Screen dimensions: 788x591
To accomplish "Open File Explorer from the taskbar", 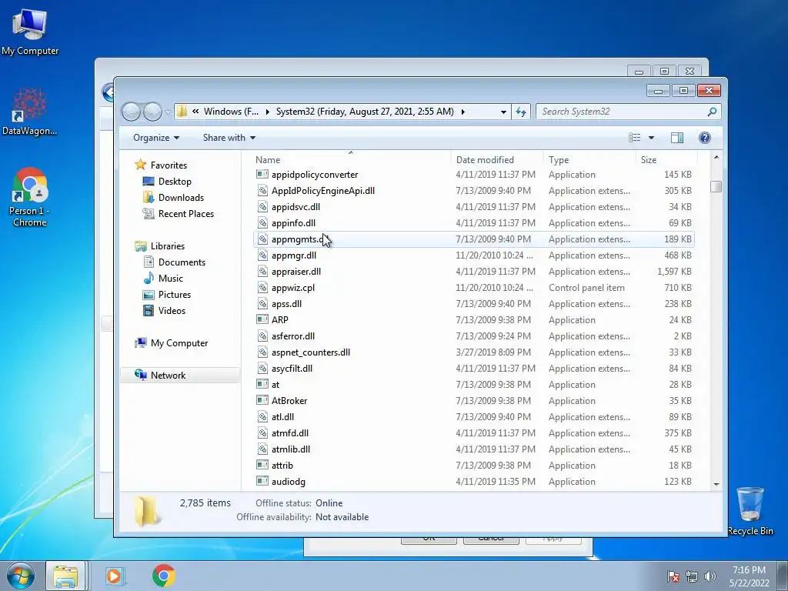I will (66, 576).
